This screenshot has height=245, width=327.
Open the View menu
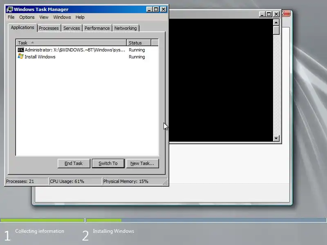pos(44,17)
